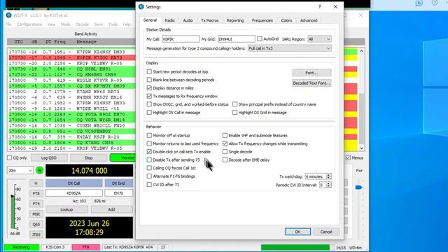Screen dimensions: 448x252
Task: Open the Mode menu in WSJT-X
Action: [x=65, y=24]
